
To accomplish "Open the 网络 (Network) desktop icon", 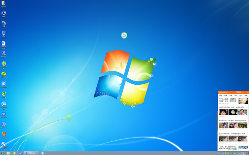I will point(4,24).
